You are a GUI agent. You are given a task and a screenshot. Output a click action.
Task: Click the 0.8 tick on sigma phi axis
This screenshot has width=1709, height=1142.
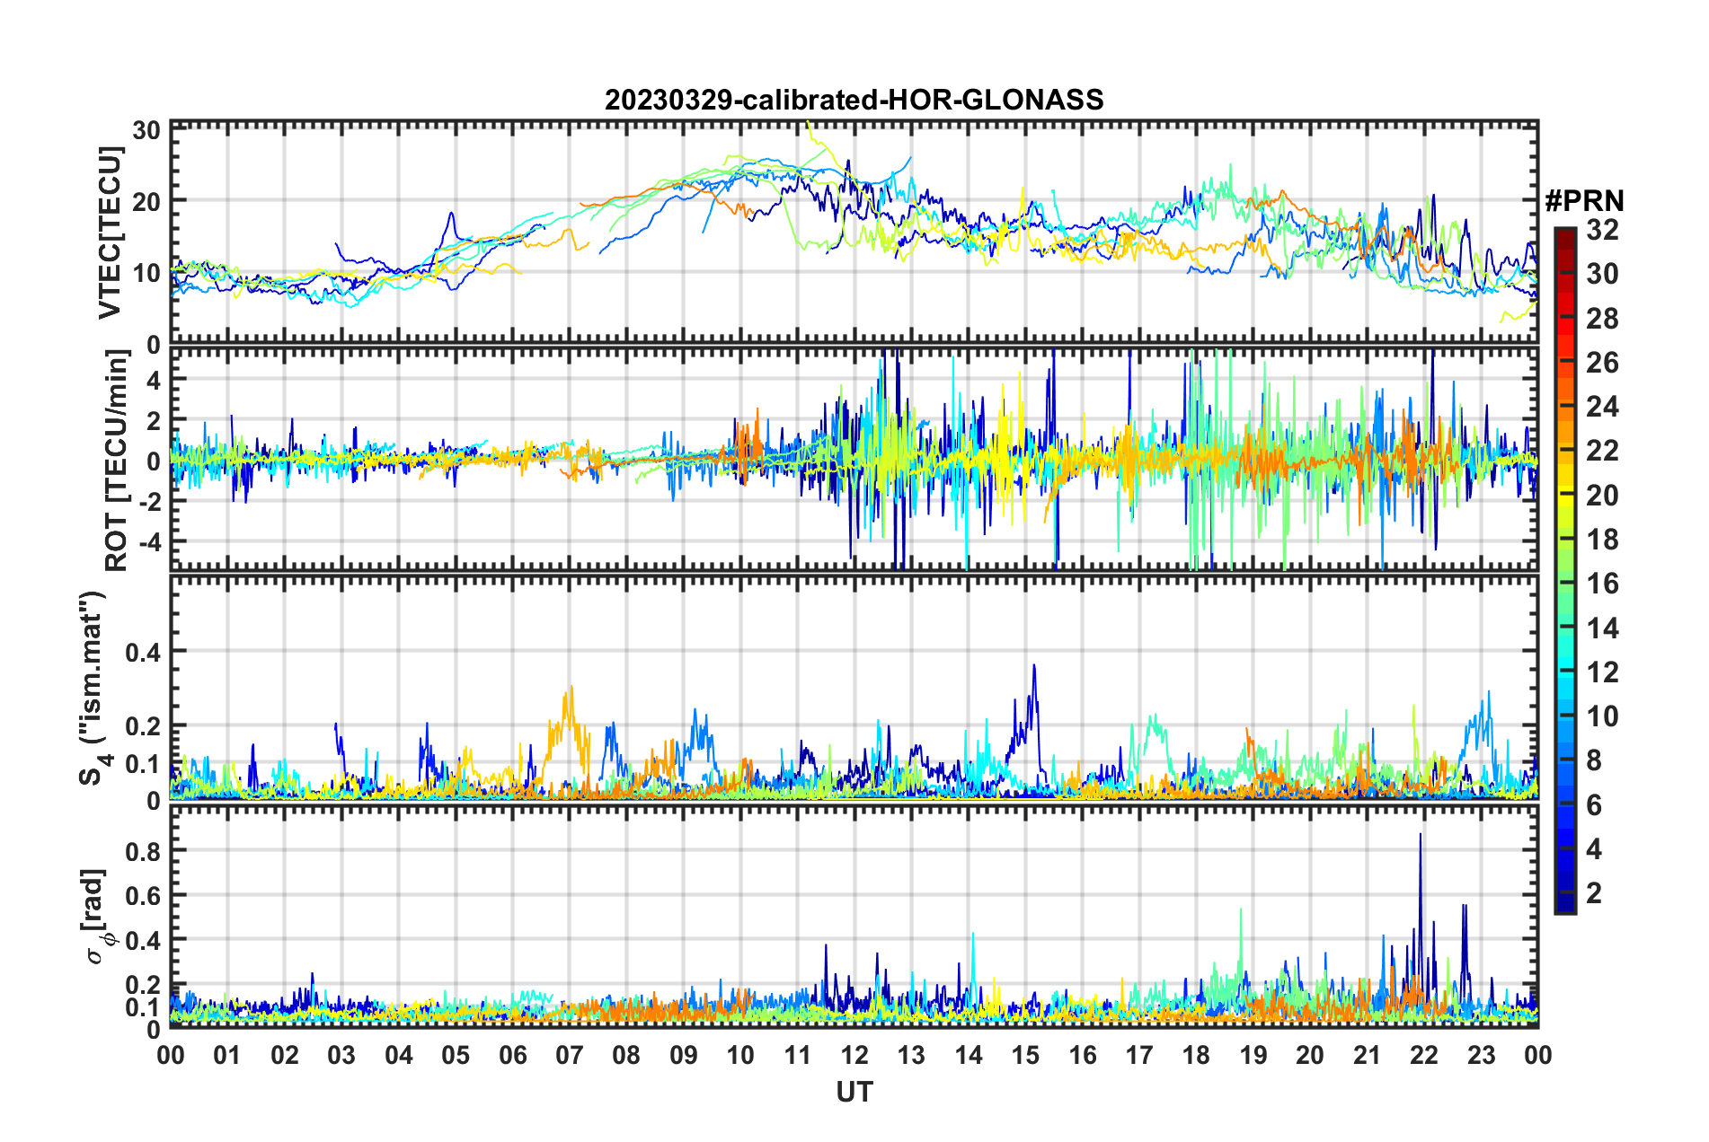tap(143, 851)
